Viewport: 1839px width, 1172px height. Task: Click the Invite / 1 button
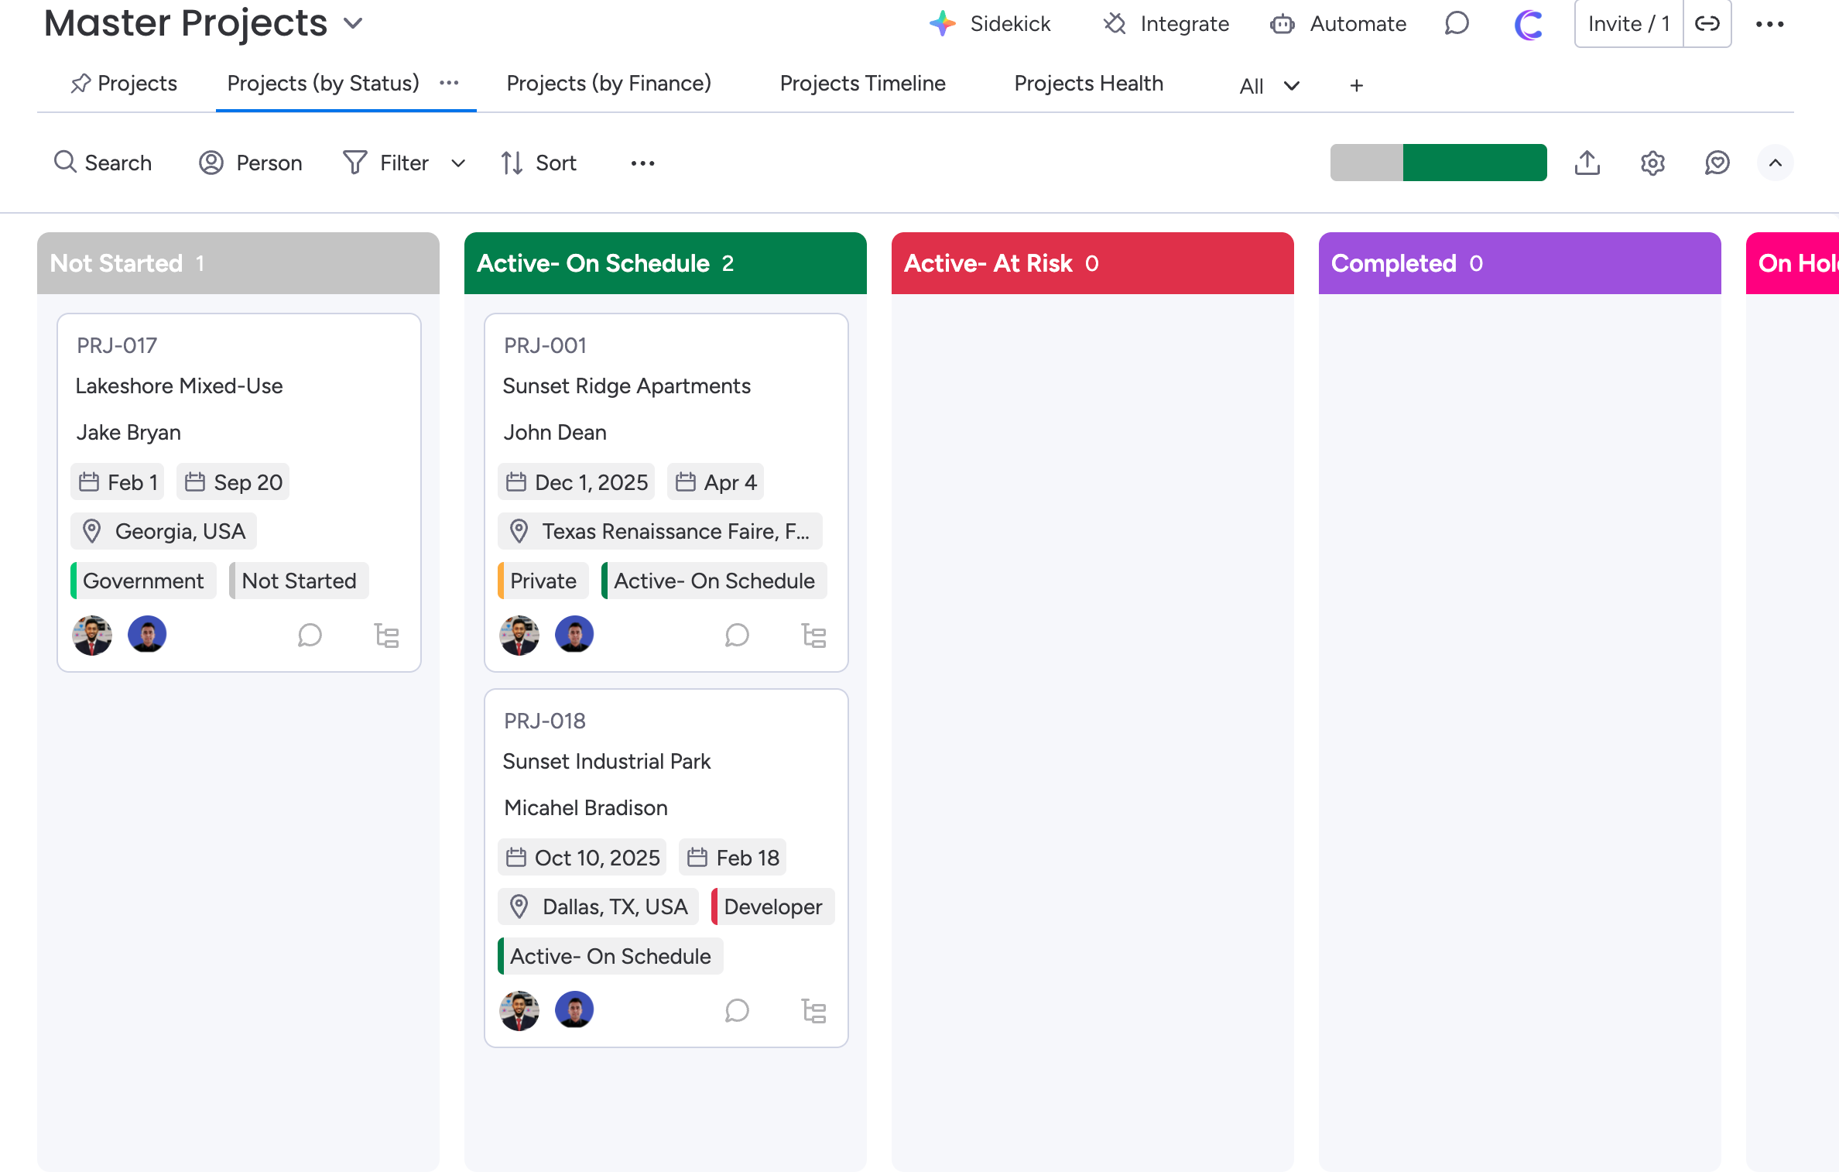pos(1628,24)
